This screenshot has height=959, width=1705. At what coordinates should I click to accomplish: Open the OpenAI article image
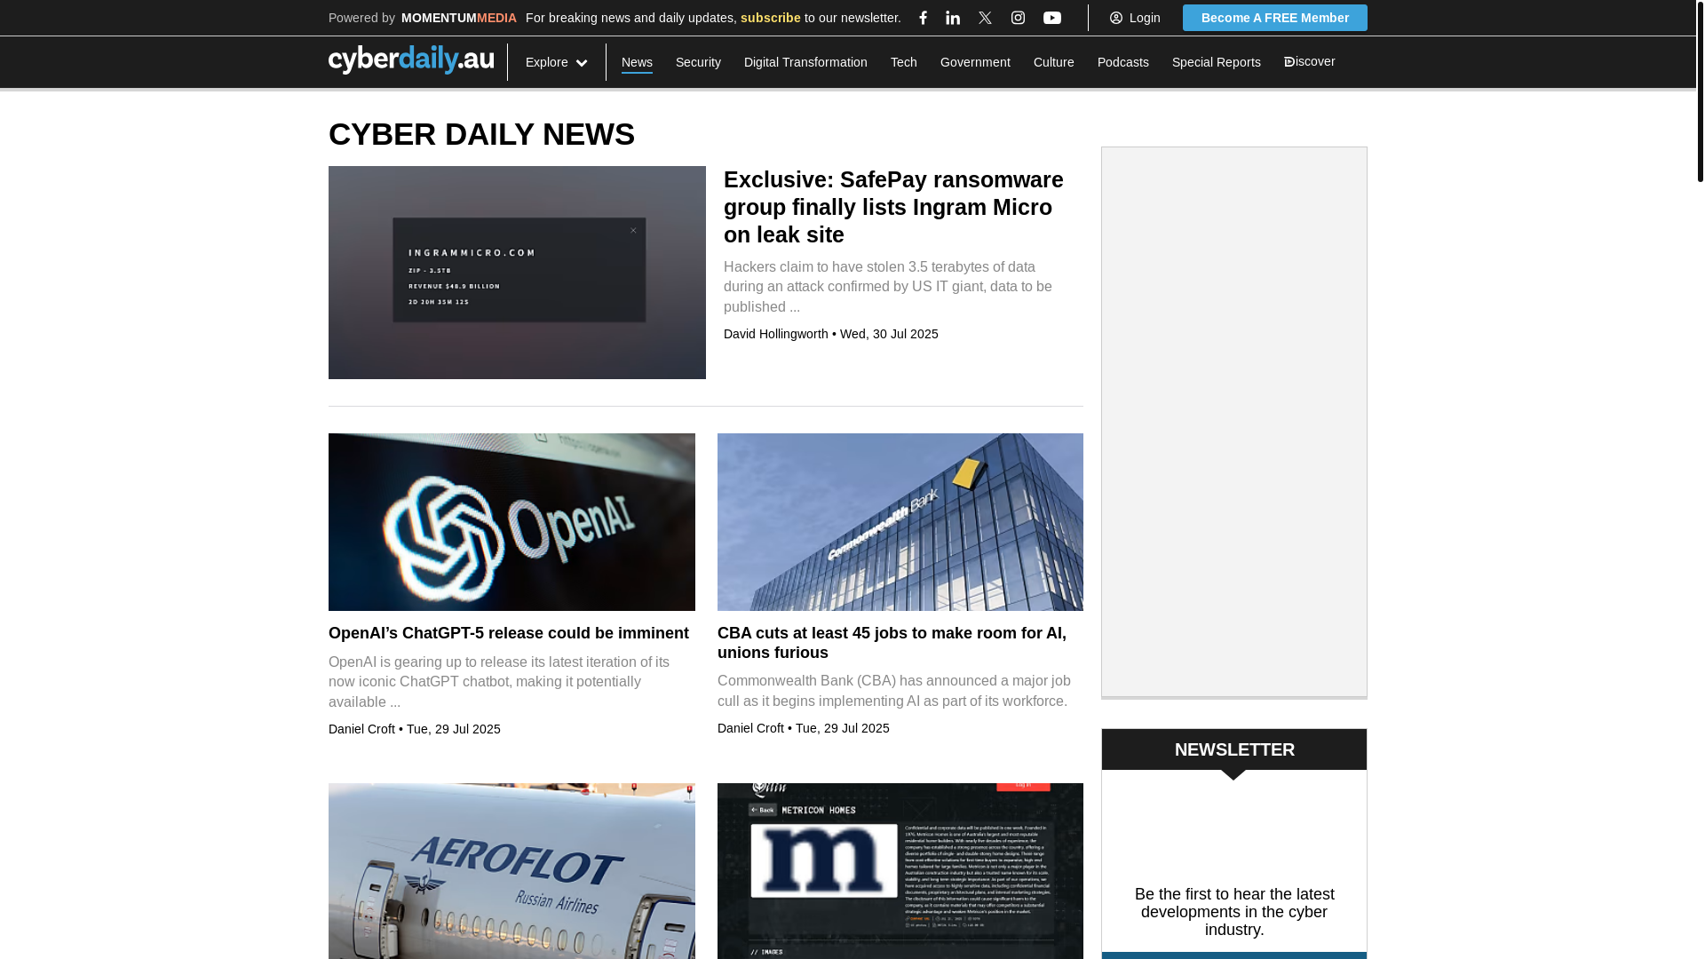click(x=511, y=522)
